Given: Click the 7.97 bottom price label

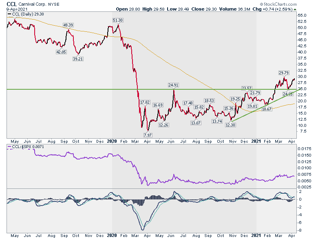Looking at the screenshot, I should (x=148, y=135).
